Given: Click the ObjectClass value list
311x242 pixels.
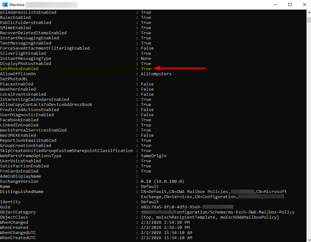Looking at the screenshot, I should coord(210,217).
